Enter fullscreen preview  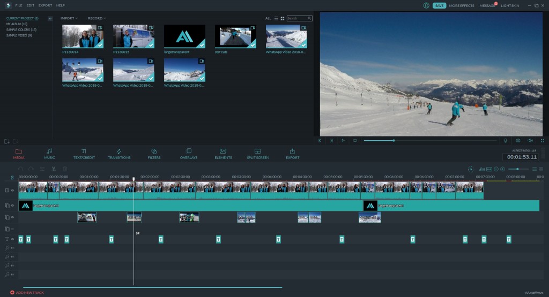tap(543, 140)
